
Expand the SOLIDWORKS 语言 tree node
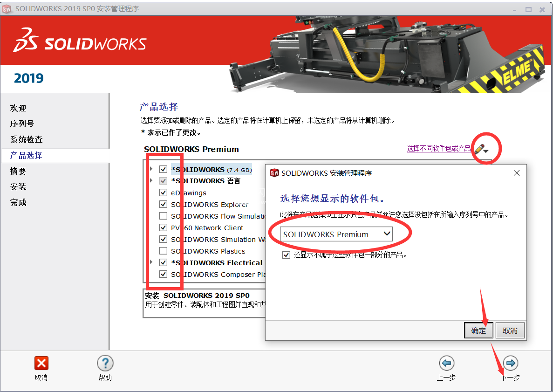[x=151, y=181]
